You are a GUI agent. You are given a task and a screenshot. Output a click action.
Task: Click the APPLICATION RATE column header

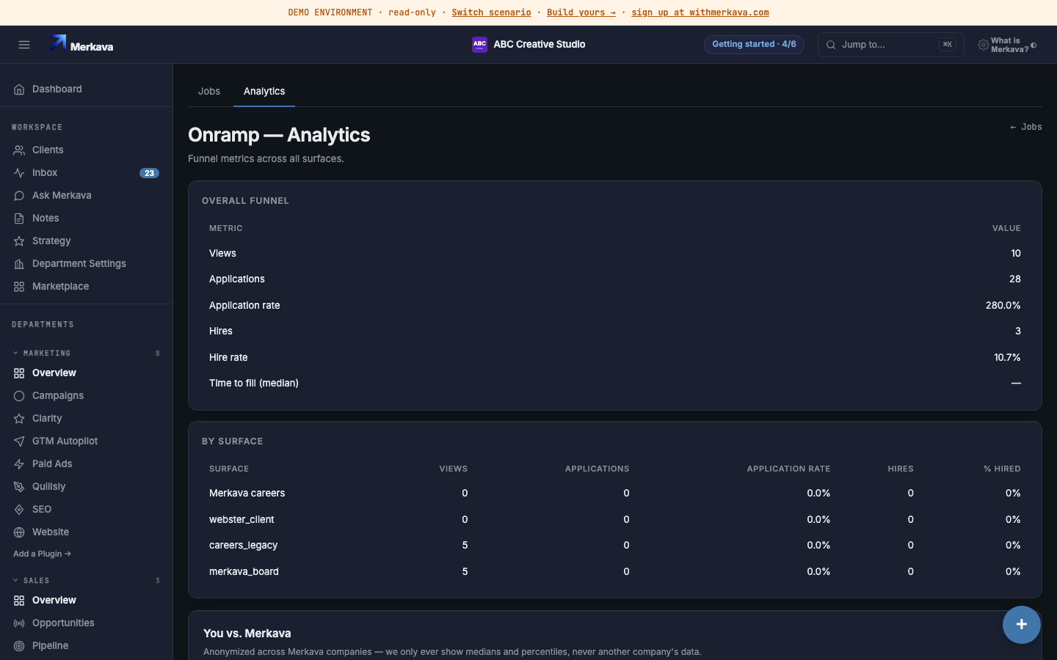pyautogui.click(x=788, y=469)
